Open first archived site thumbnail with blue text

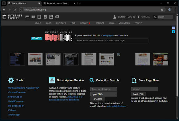pos(17,59)
